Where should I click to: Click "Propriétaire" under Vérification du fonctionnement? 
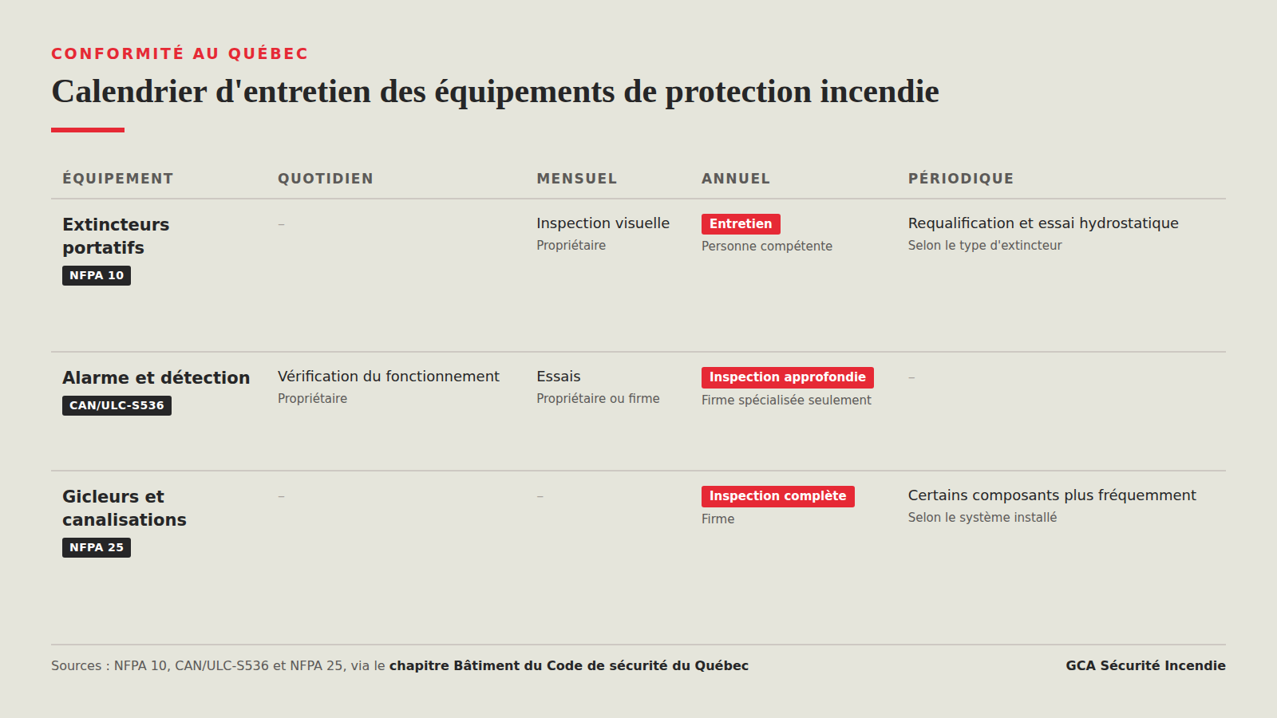313,399
